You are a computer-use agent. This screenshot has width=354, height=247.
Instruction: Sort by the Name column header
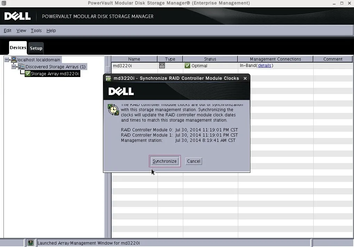point(134,59)
